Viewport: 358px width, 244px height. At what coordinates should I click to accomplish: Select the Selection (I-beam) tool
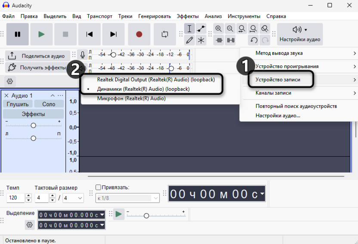pos(189,29)
